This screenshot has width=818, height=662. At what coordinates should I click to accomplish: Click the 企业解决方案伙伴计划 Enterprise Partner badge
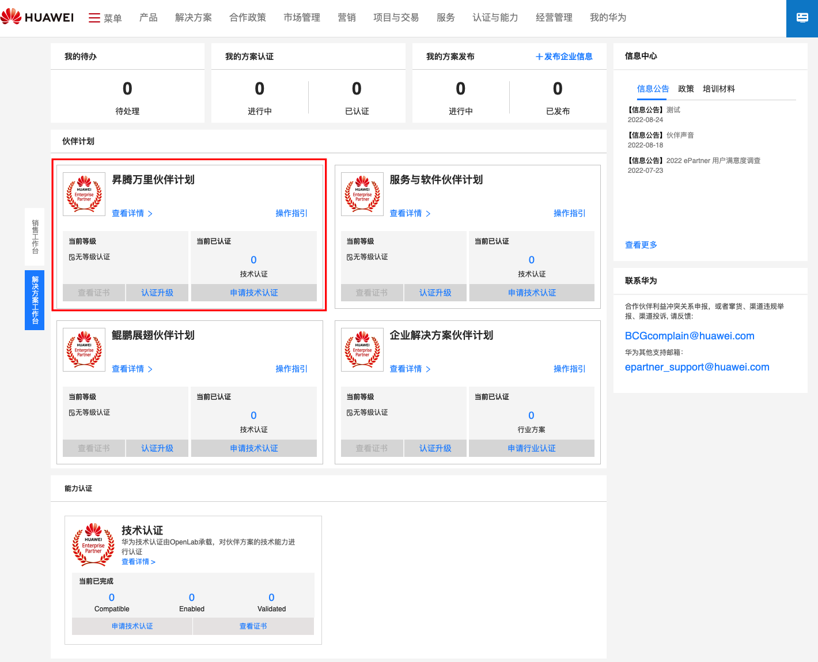pos(362,350)
